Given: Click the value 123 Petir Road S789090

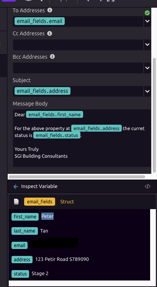Looking at the screenshot, I should click(62, 259).
